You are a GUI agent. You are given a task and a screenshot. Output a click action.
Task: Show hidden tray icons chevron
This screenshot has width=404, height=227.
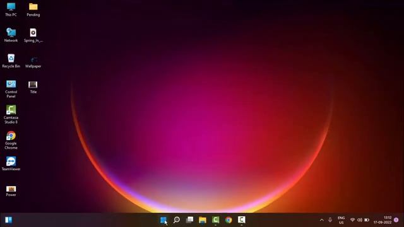[321, 220]
